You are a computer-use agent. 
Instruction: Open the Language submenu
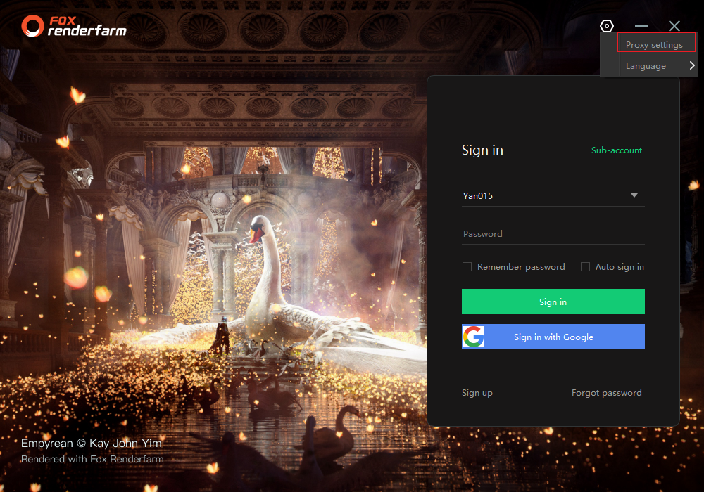click(x=649, y=66)
